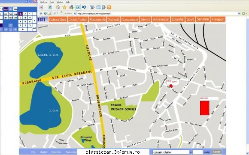The height and width of the screenshot is (155, 249).
Task: Focus the metri distance input field
Action: (197, 152)
